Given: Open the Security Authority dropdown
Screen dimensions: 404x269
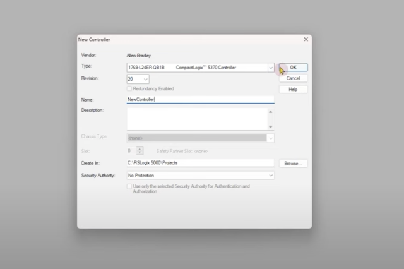Looking at the screenshot, I should point(270,175).
